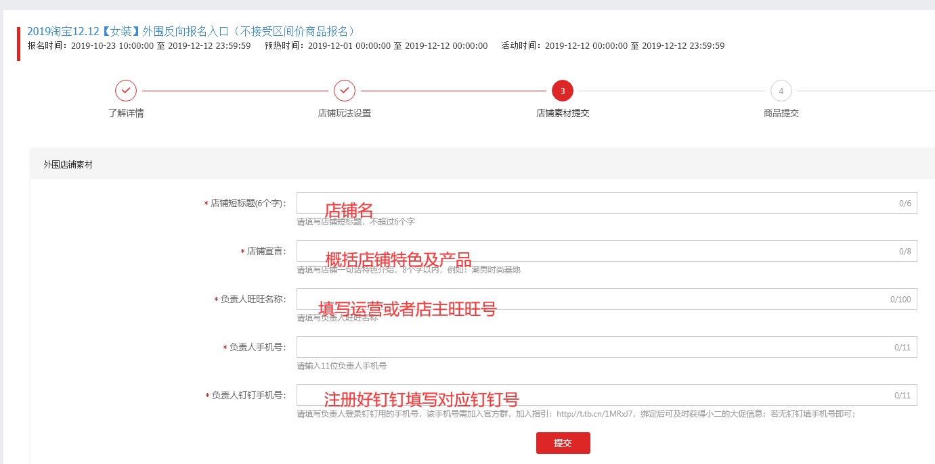
Task: Click the 外围店铺素材 section header
Action: (68, 164)
